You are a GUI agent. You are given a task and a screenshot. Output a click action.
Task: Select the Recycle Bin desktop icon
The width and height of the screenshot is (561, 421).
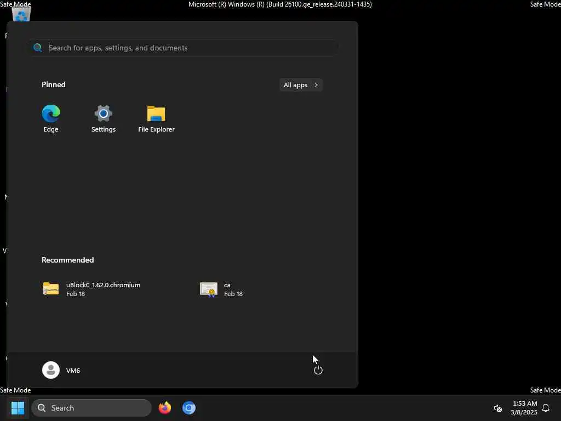(x=21, y=14)
